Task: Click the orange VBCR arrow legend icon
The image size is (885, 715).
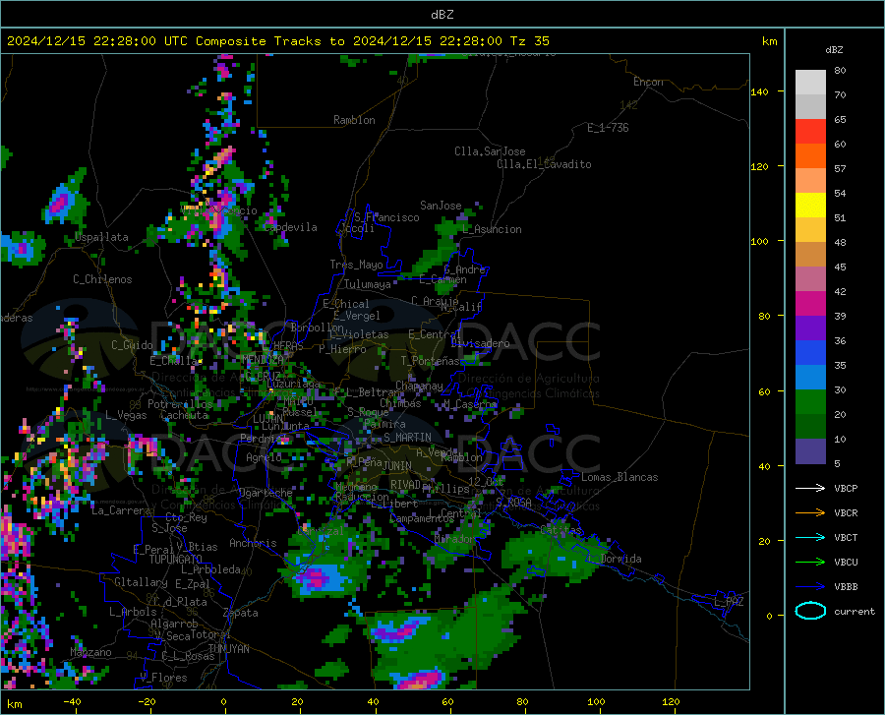Action: coord(810,513)
